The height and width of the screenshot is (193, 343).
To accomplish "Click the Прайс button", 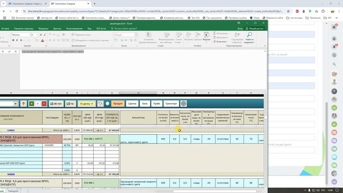I will [x=156, y=103].
